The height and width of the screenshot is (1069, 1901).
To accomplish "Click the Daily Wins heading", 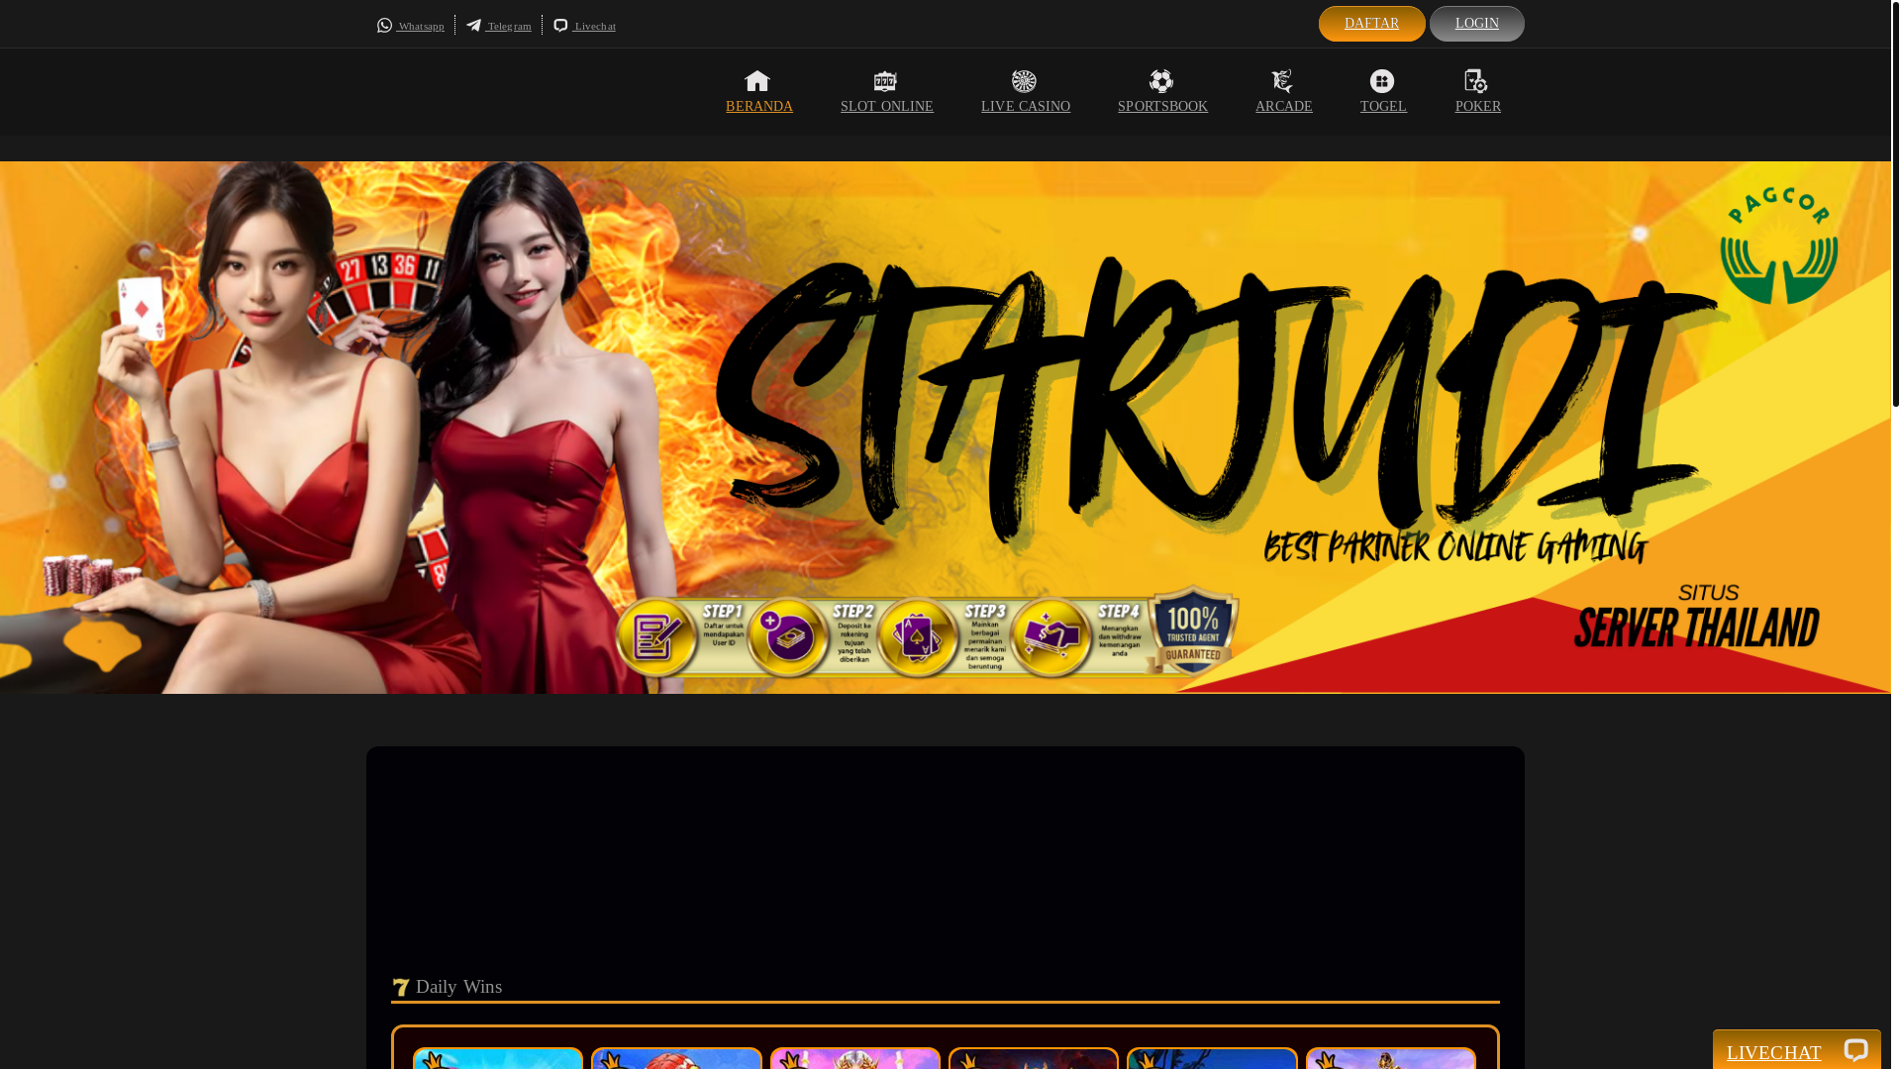I will click(458, 987).
